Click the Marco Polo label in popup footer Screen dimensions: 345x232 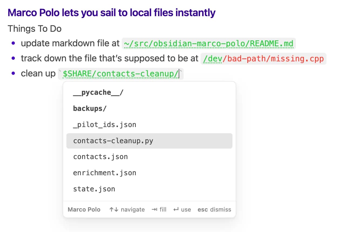tap(84, 209)
